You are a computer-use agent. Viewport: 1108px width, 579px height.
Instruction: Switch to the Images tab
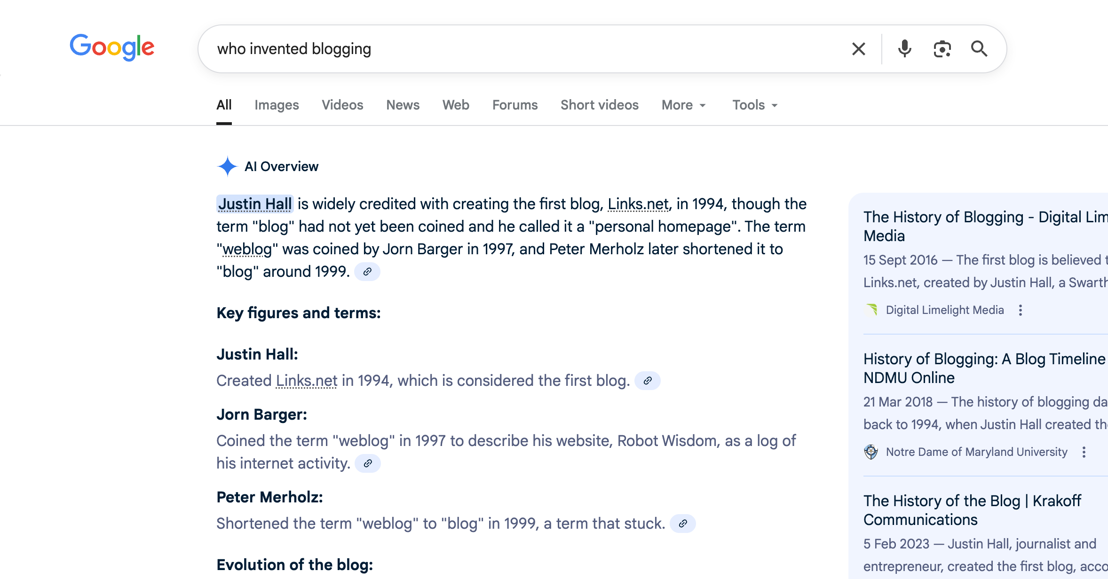[x=277, y=105]
